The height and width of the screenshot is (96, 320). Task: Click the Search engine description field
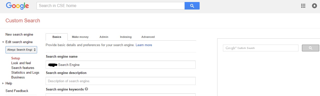click(121, 81)
